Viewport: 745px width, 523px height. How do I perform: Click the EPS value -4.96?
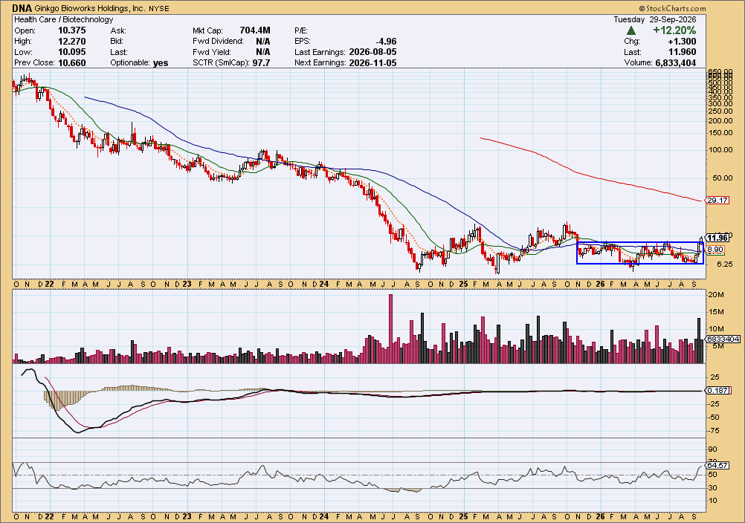point(385,42)
